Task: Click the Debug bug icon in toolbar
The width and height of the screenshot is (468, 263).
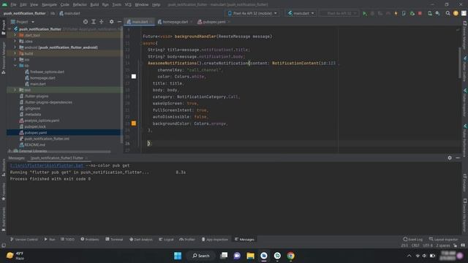Action: tap(372, 13)
